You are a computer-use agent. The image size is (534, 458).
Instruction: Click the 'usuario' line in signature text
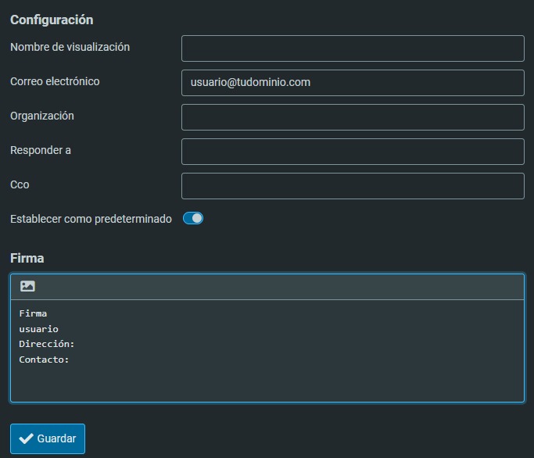click(x=39, y=329)
